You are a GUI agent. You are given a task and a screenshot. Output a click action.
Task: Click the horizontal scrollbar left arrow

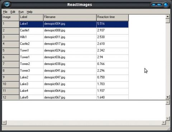coord(4,122)
